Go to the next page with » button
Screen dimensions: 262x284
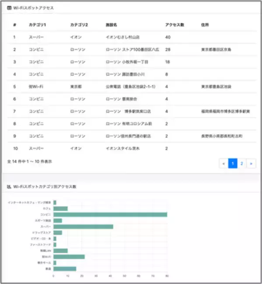[x=251, y=164]
